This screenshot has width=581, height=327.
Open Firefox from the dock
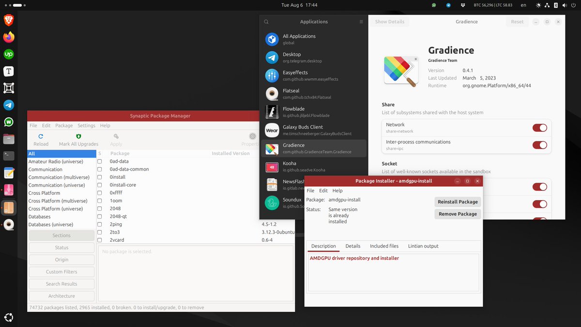point(9,37)
